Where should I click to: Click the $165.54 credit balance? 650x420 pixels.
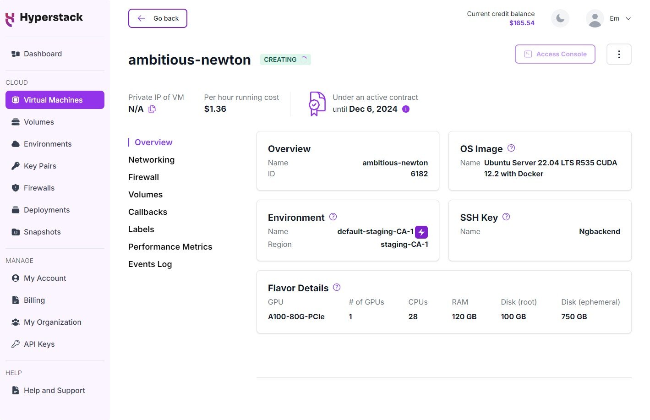(x=522, y=23)
